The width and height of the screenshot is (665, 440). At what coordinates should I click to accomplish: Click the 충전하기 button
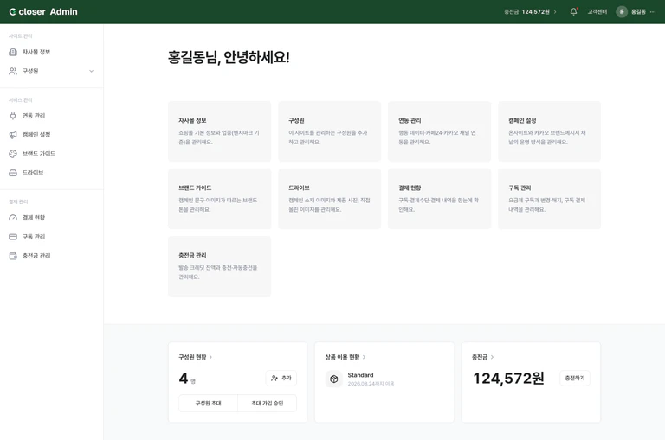pos(575,378)
